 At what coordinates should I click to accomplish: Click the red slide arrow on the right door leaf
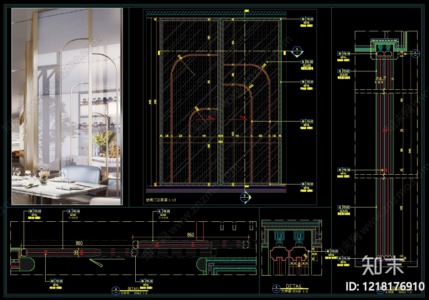pos(238,118)
